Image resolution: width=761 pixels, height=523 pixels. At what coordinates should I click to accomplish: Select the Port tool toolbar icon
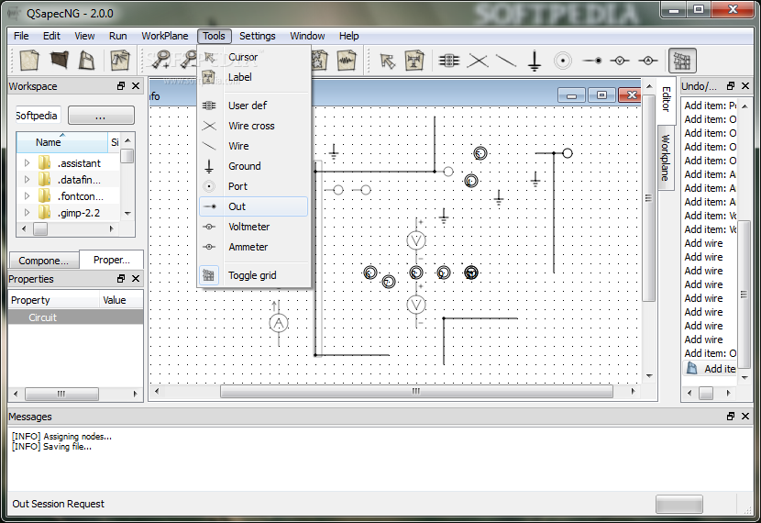563,61
